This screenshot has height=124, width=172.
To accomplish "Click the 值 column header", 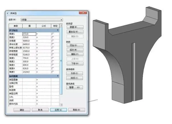I will 29,26.
